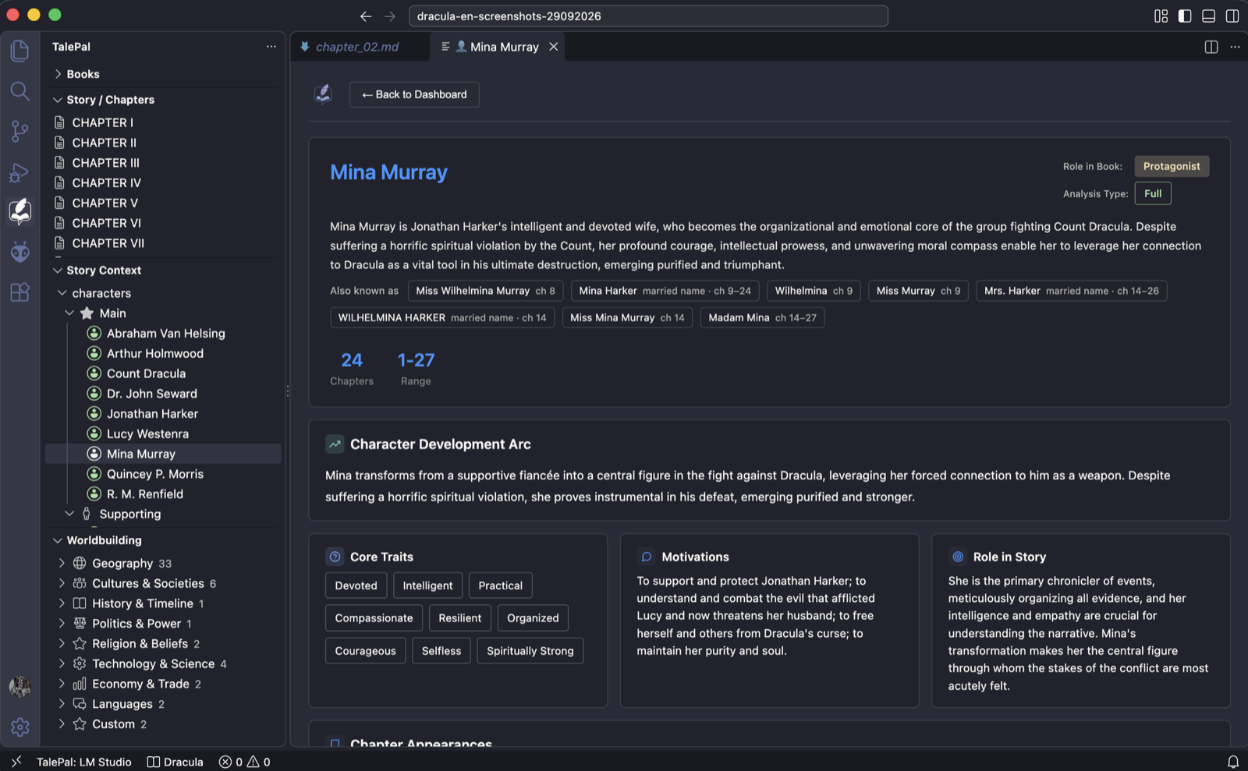This screenshot has width=1248, height=771.
Task: Open the TalePal quill icon in activity bar
Action: point(19,210)
